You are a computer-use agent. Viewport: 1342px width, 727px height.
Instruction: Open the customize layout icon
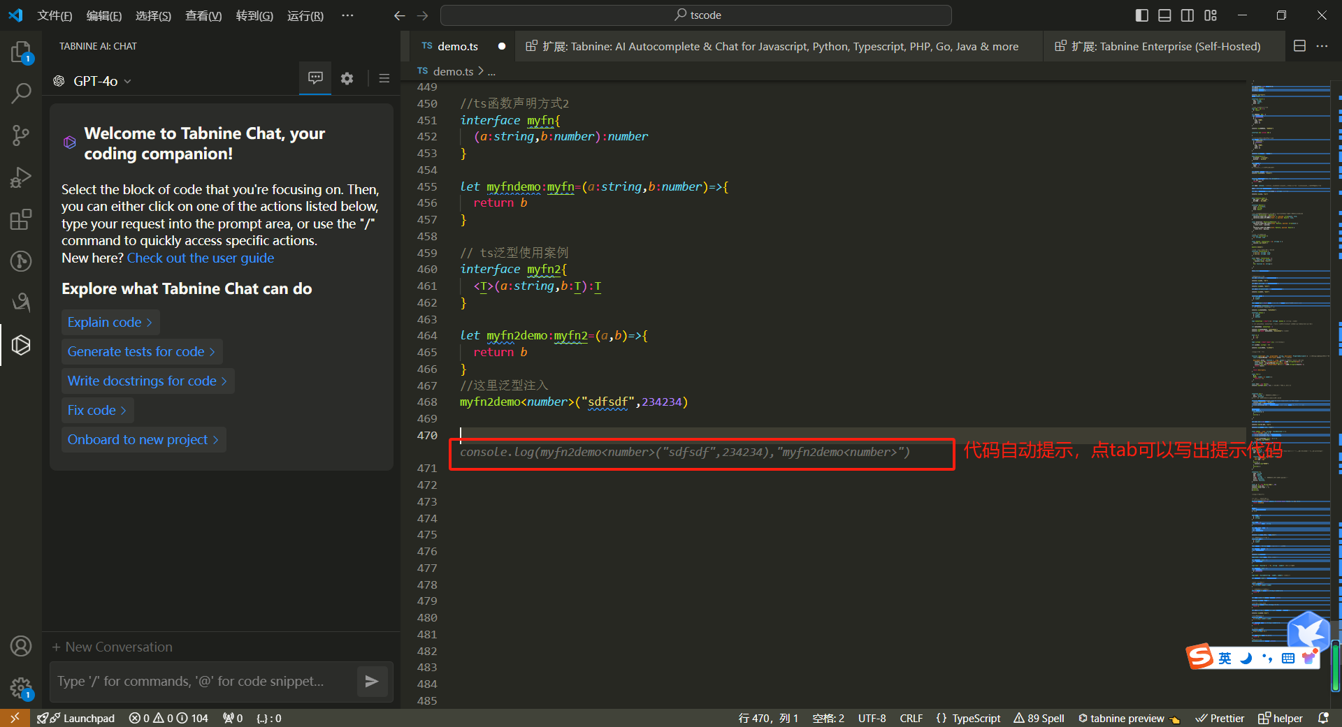(x=1211, y=15)
